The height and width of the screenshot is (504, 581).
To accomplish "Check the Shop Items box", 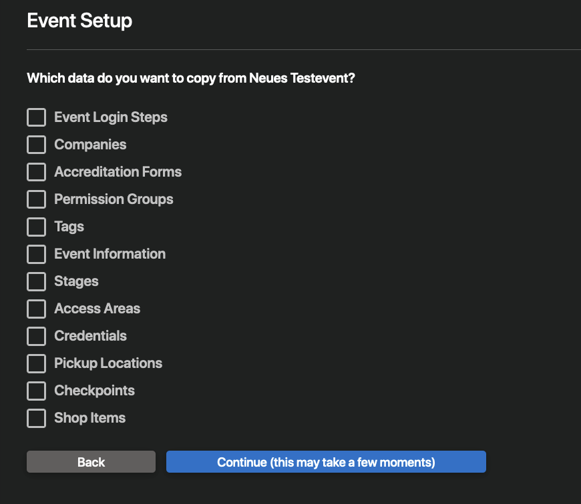I will pos(36,418).
